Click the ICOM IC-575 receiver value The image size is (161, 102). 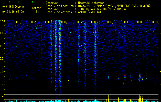pos(103,9)
